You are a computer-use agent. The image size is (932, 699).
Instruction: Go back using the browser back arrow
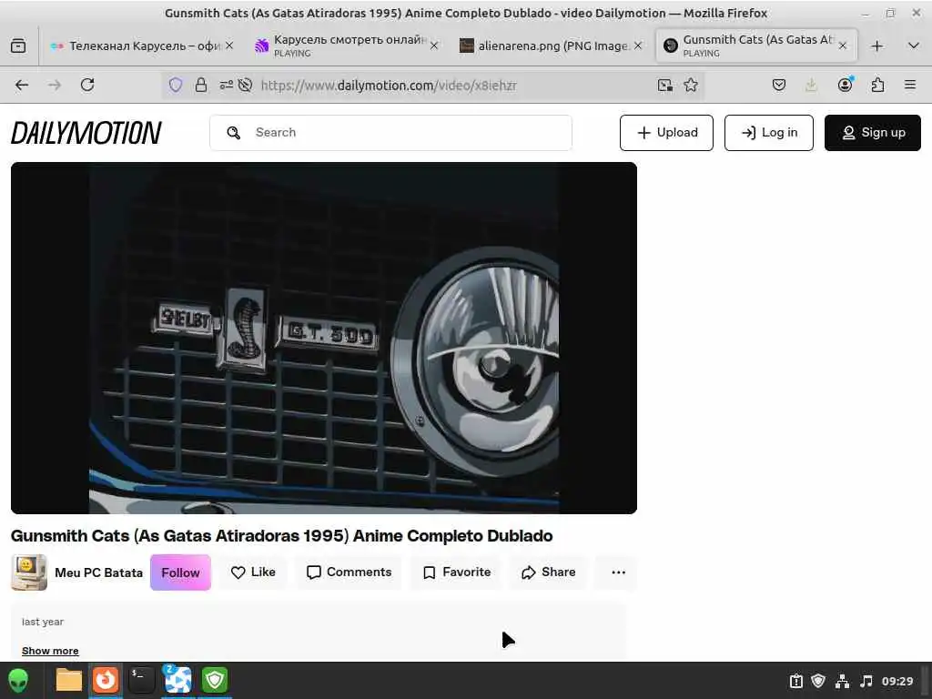point(22,85)
